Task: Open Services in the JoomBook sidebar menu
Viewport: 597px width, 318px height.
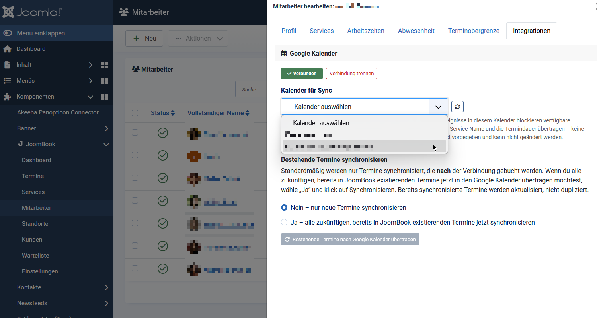Action: click(33, 192)
